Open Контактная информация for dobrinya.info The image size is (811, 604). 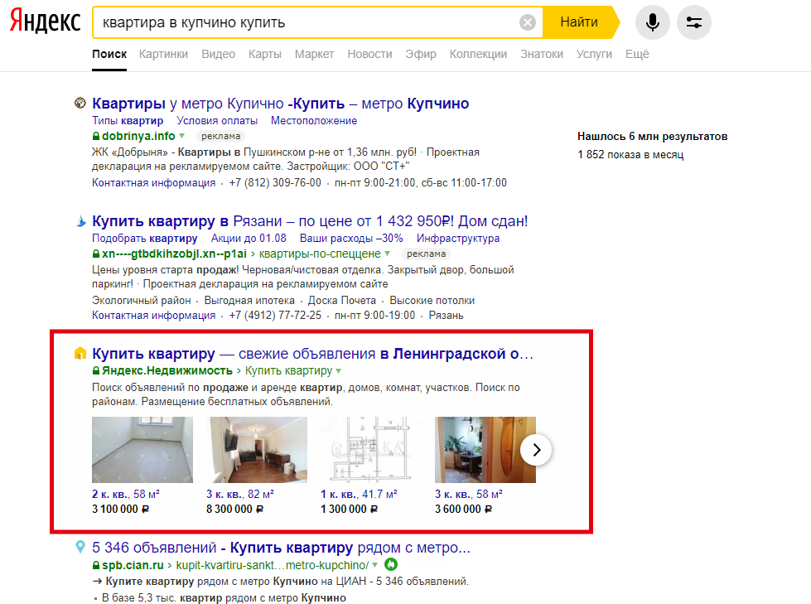click(x=153, y=182)
